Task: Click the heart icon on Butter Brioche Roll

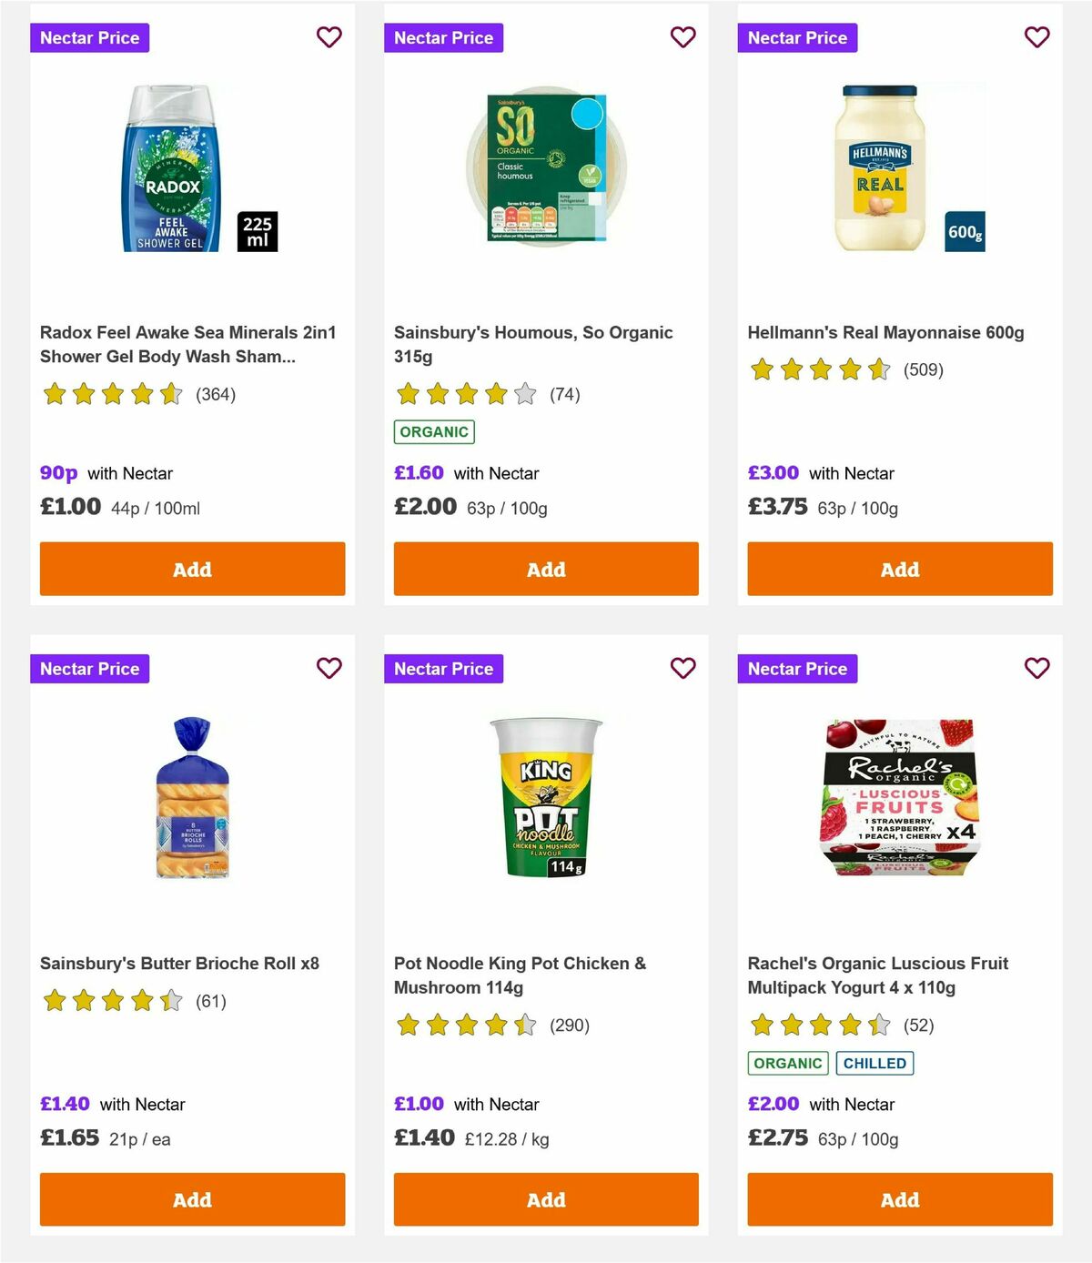Action: [x=329, y=668]
